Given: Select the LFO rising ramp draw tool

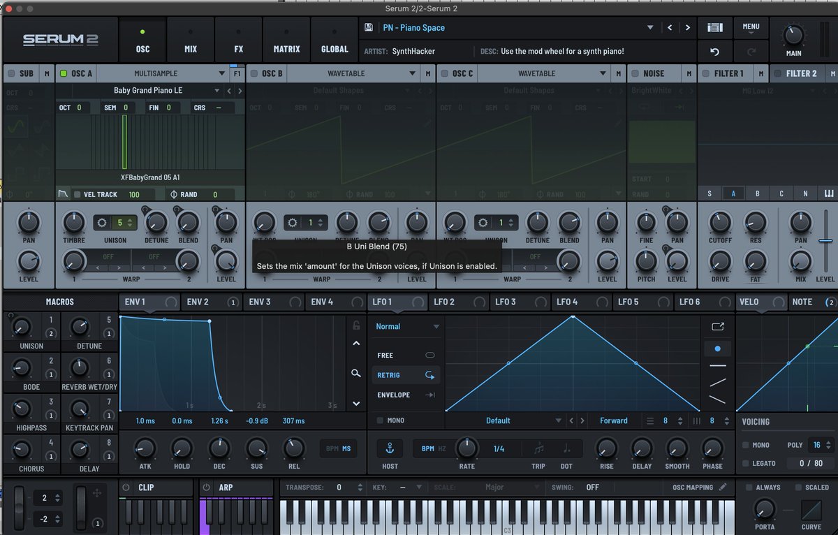Looking at the screenshot, I should click(x=718, y=382).
